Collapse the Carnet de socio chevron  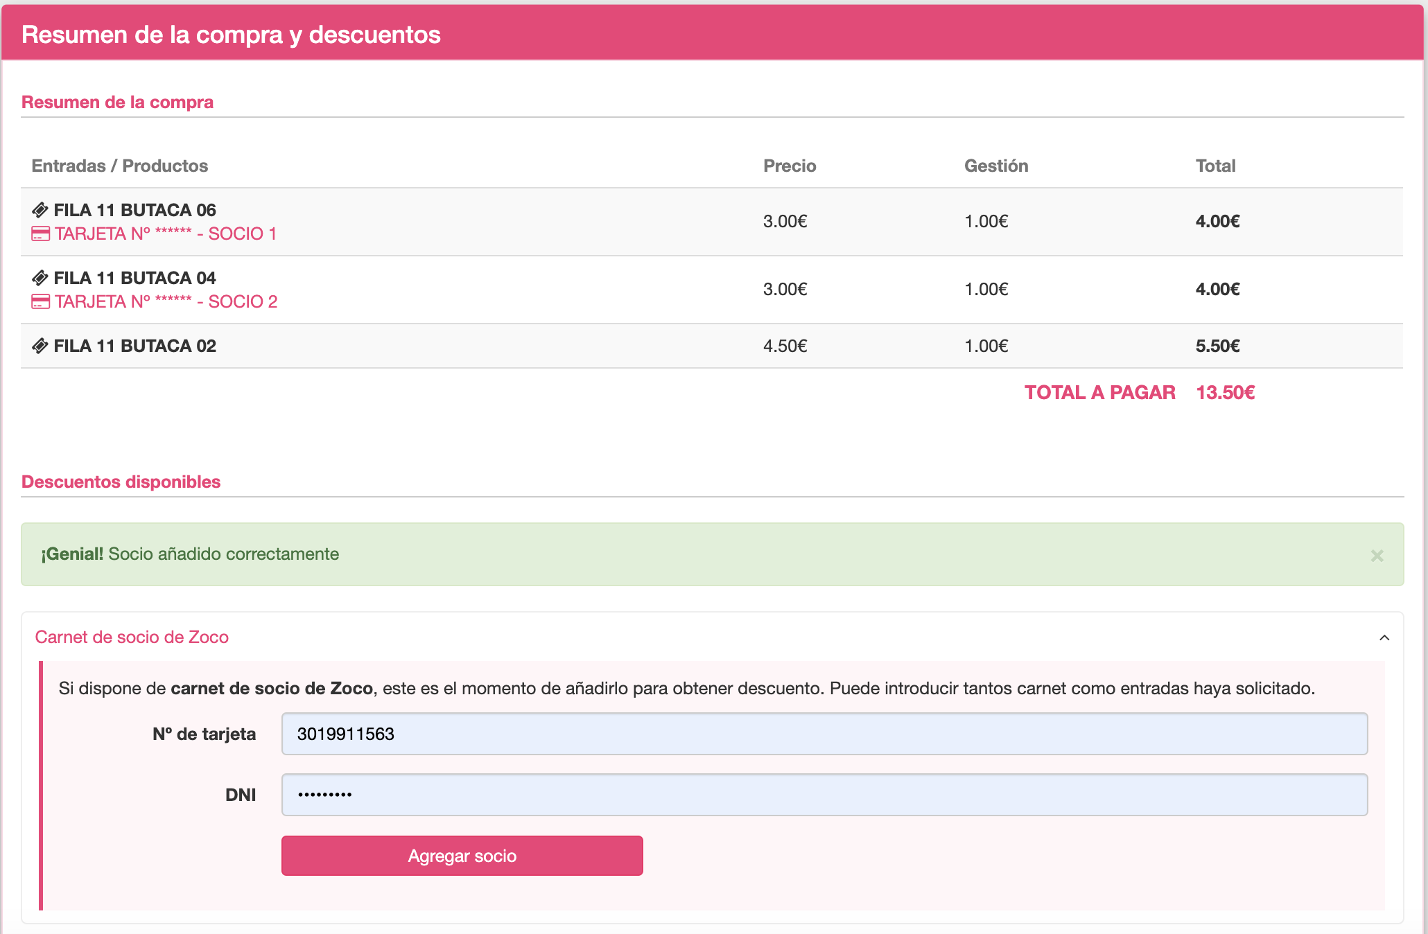tap(1384, 637)
